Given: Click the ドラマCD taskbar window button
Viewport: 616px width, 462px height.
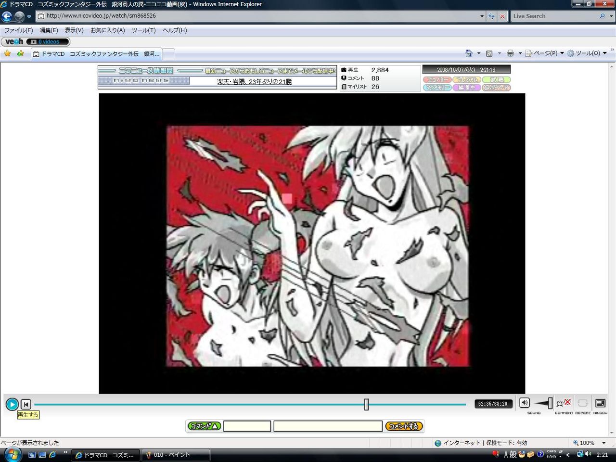Looking at the screenshot, I should [x=106, y=455].
